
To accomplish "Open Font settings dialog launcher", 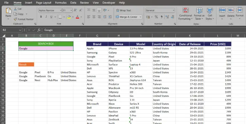I will (83, 24).
